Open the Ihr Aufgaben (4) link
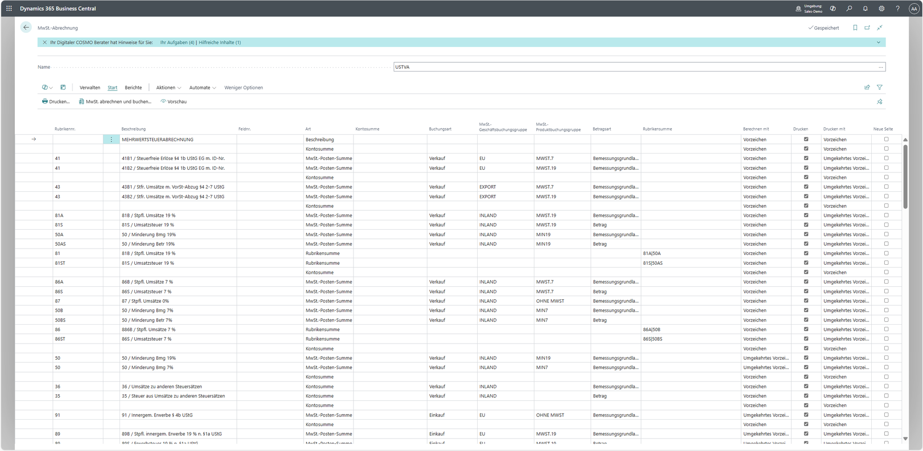 pyautogui.click(x=177, y=42)
